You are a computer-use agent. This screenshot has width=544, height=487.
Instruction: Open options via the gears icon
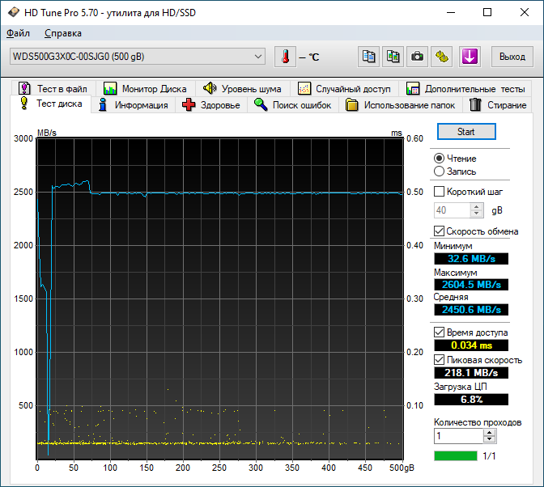(x=441, y=57)
